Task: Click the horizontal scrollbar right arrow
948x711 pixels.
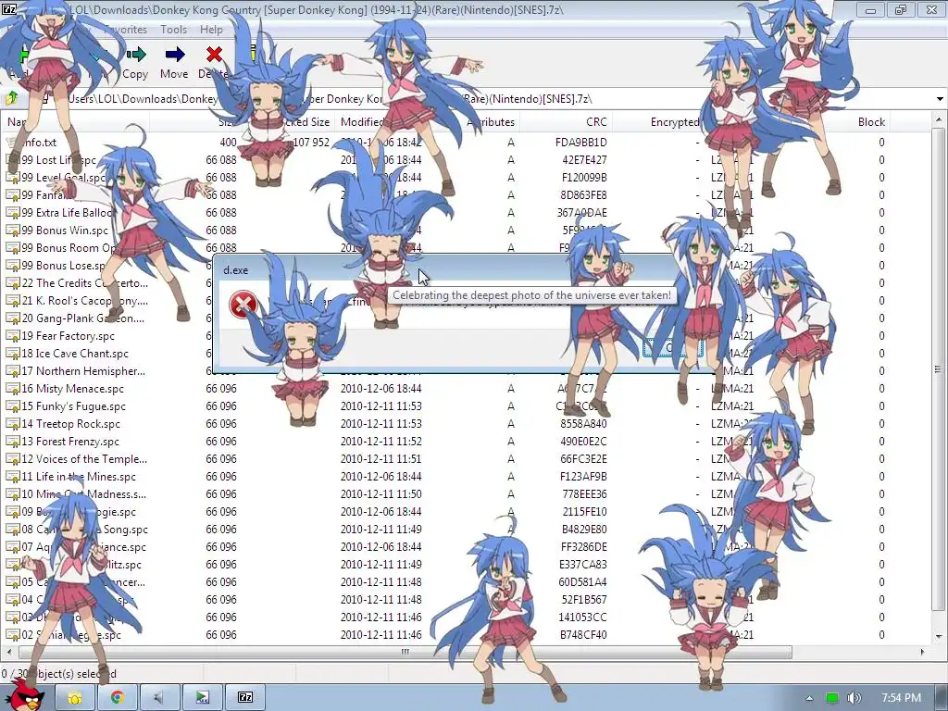Action: [923, 652]
